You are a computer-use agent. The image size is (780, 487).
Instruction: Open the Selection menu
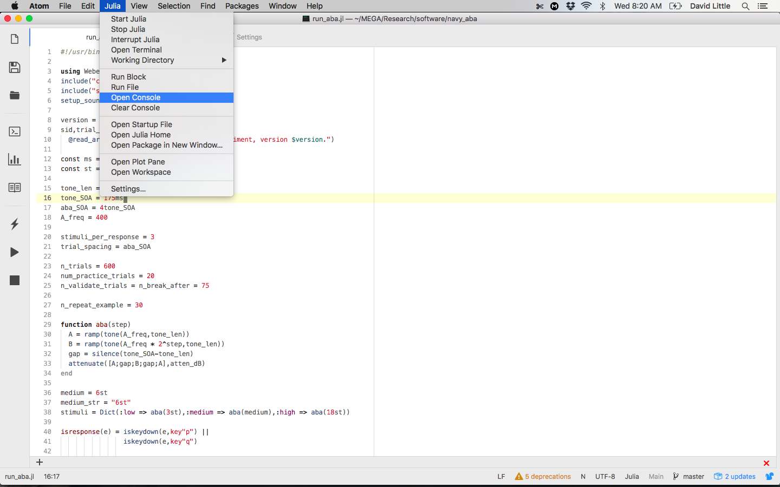174,6
